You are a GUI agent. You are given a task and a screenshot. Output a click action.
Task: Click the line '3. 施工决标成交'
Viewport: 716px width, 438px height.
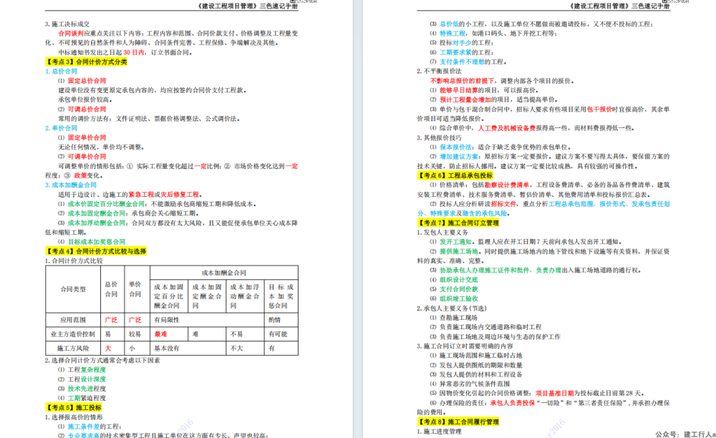(67, 24)
